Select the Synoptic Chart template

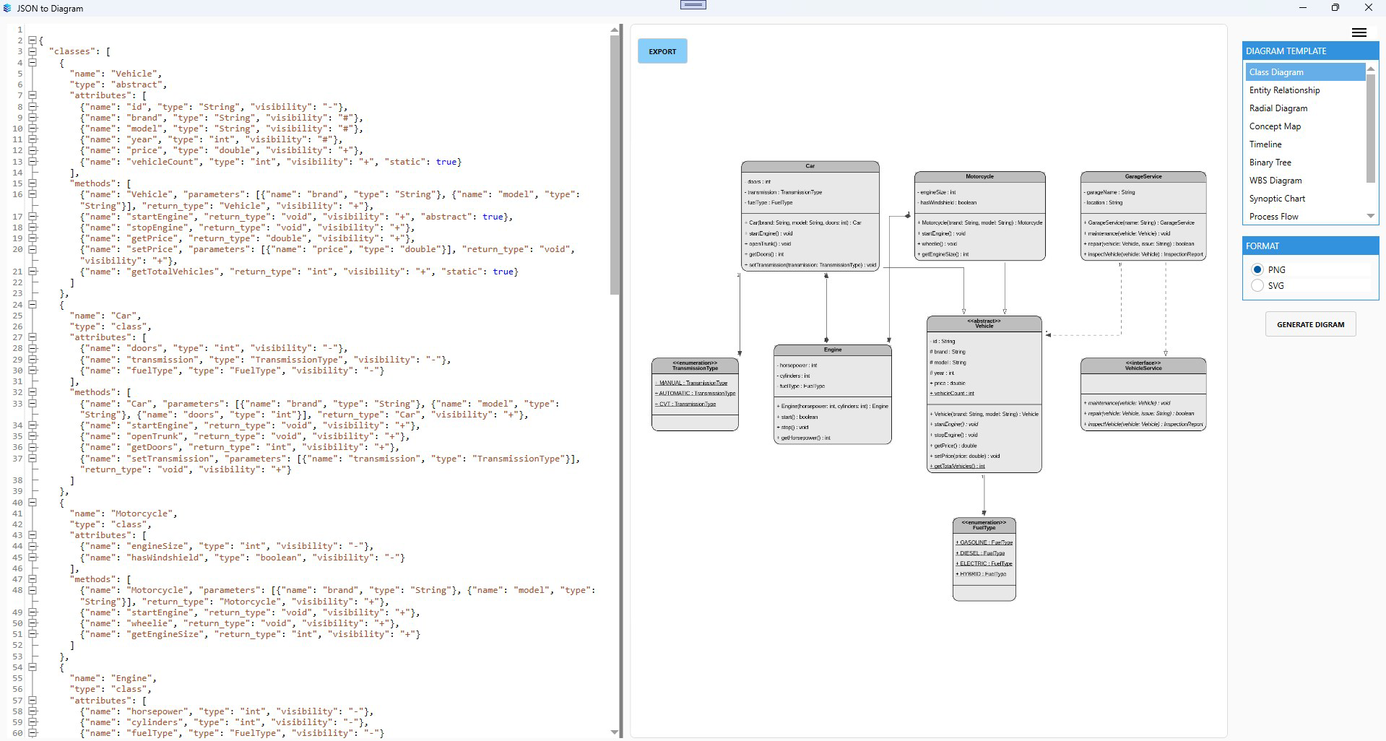1276,198
